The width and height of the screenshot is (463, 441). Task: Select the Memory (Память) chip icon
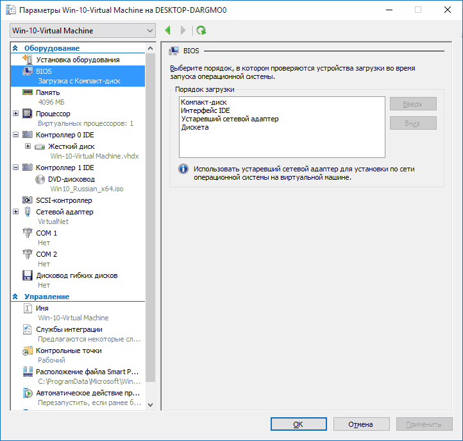[x=28, y=92]
